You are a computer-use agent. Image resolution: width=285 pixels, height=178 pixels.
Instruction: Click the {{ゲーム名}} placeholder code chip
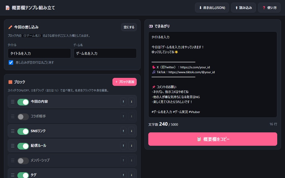[x=32, y=36]
